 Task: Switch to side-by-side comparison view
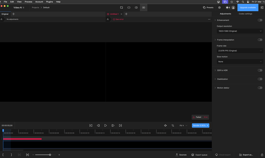[144, 7]
